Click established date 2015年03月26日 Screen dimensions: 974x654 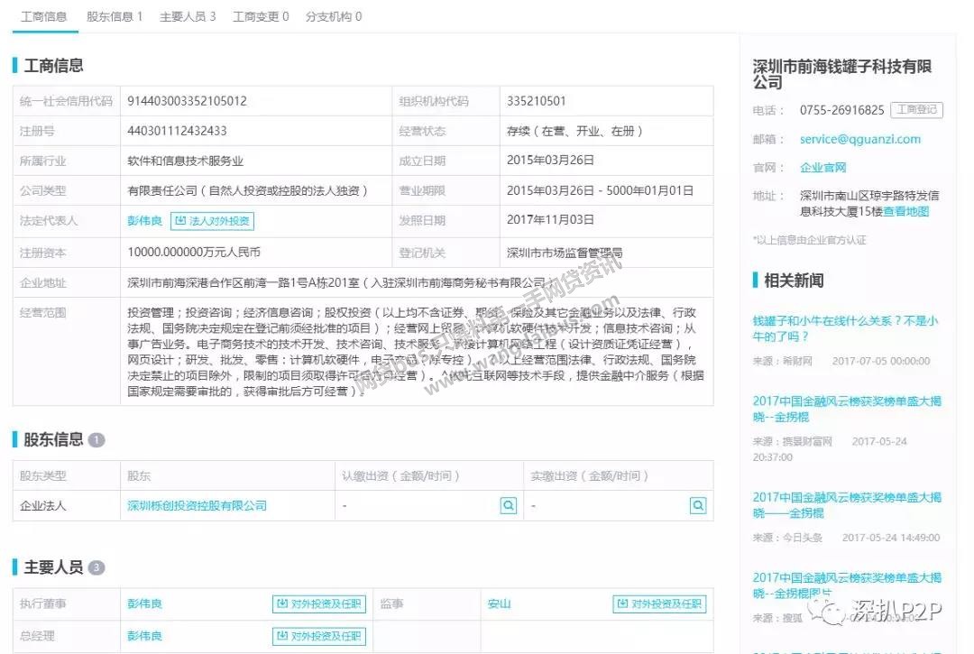click(550, 161)
